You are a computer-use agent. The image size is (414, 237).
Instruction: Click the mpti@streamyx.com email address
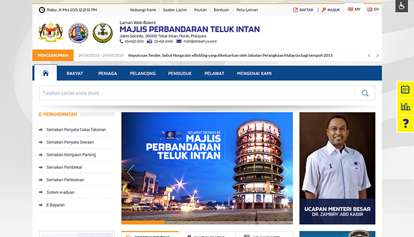(x=200, y=41)
